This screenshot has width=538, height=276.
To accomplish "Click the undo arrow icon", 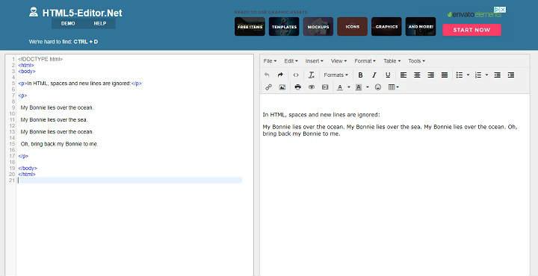I will coord(267,75).
